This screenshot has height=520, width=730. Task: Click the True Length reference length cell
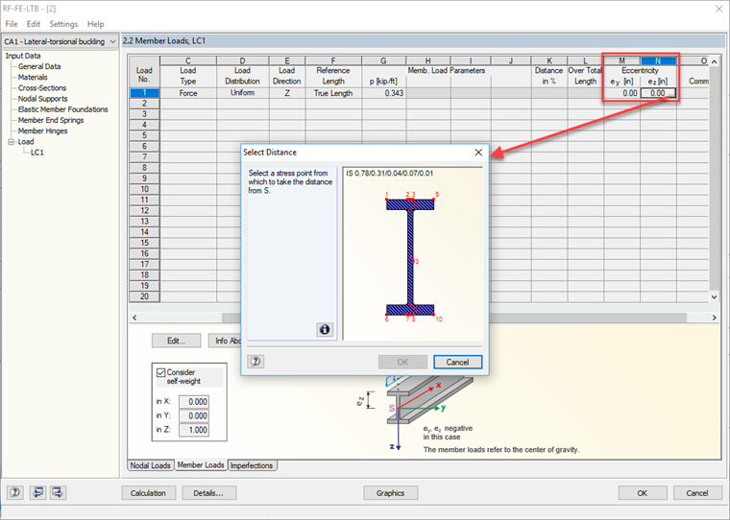(333, 93)
